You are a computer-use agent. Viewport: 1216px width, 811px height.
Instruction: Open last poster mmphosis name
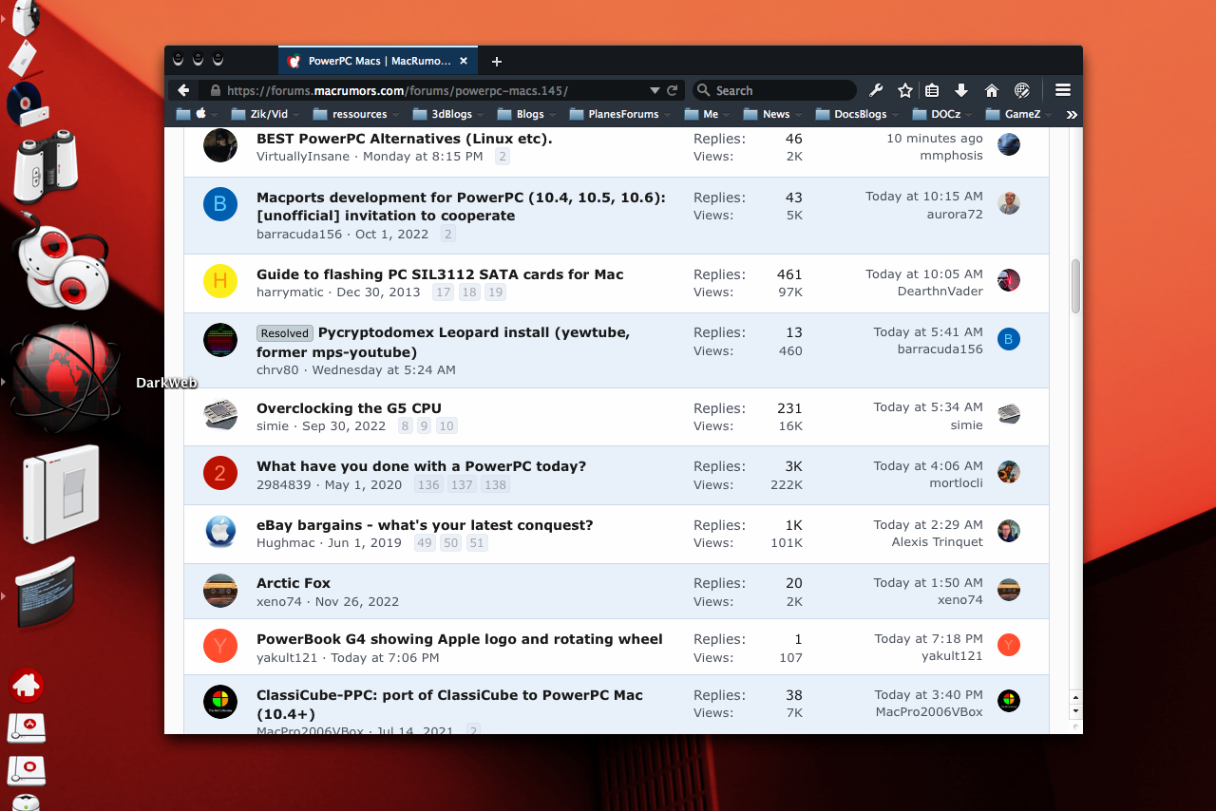click(x=951, y=156)
